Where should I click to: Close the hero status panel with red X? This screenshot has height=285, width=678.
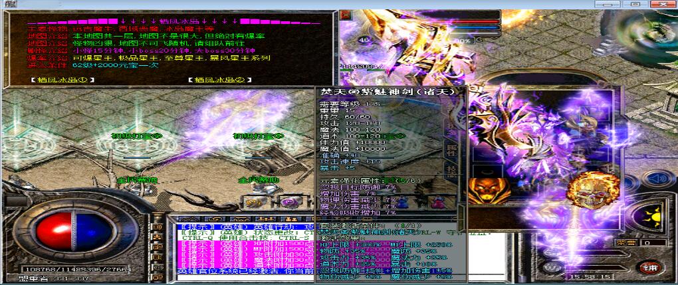[346, 15]
